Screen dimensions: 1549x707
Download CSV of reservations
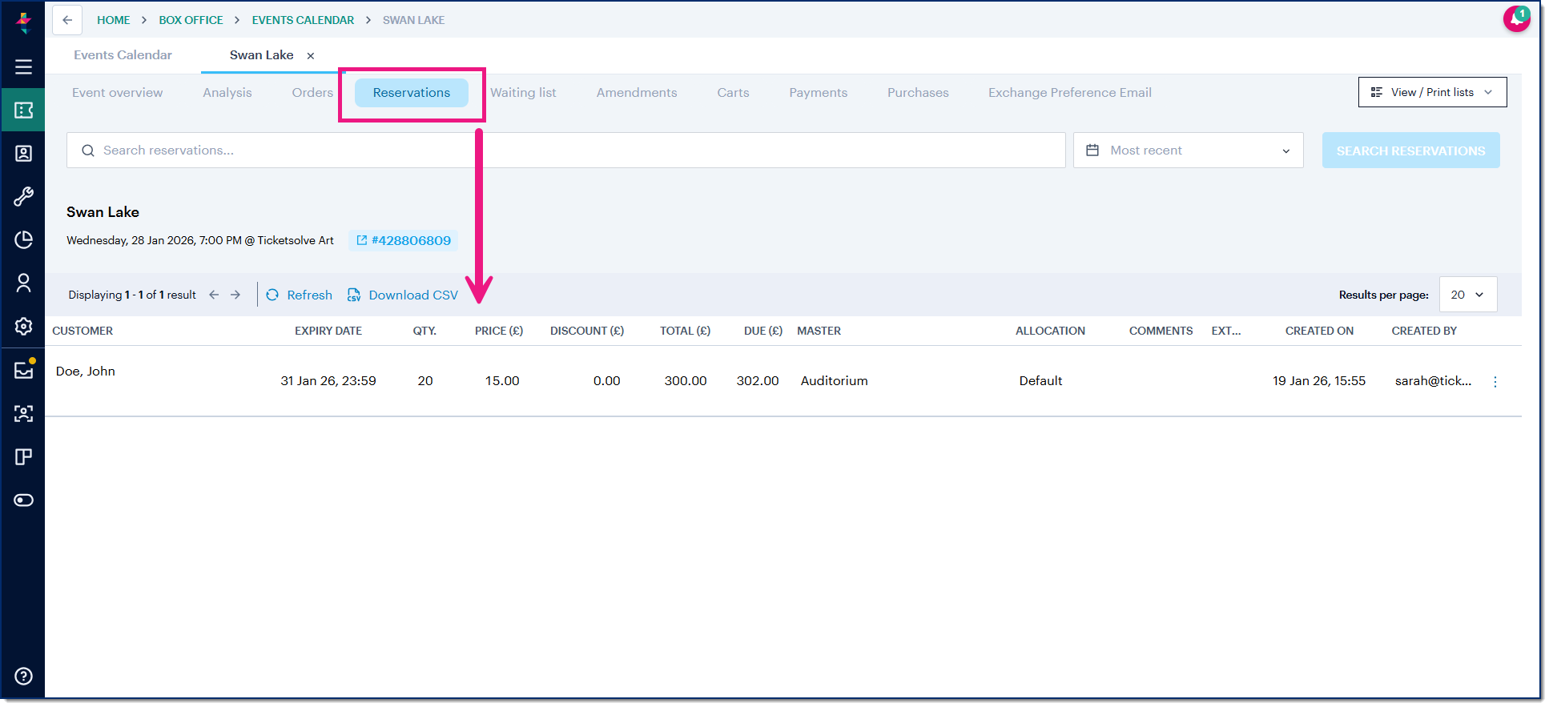pos(402,295)
